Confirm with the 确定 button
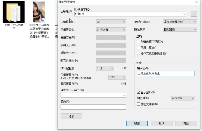The image size is (202, 131). pyautogui.click(x=137, y=123)
